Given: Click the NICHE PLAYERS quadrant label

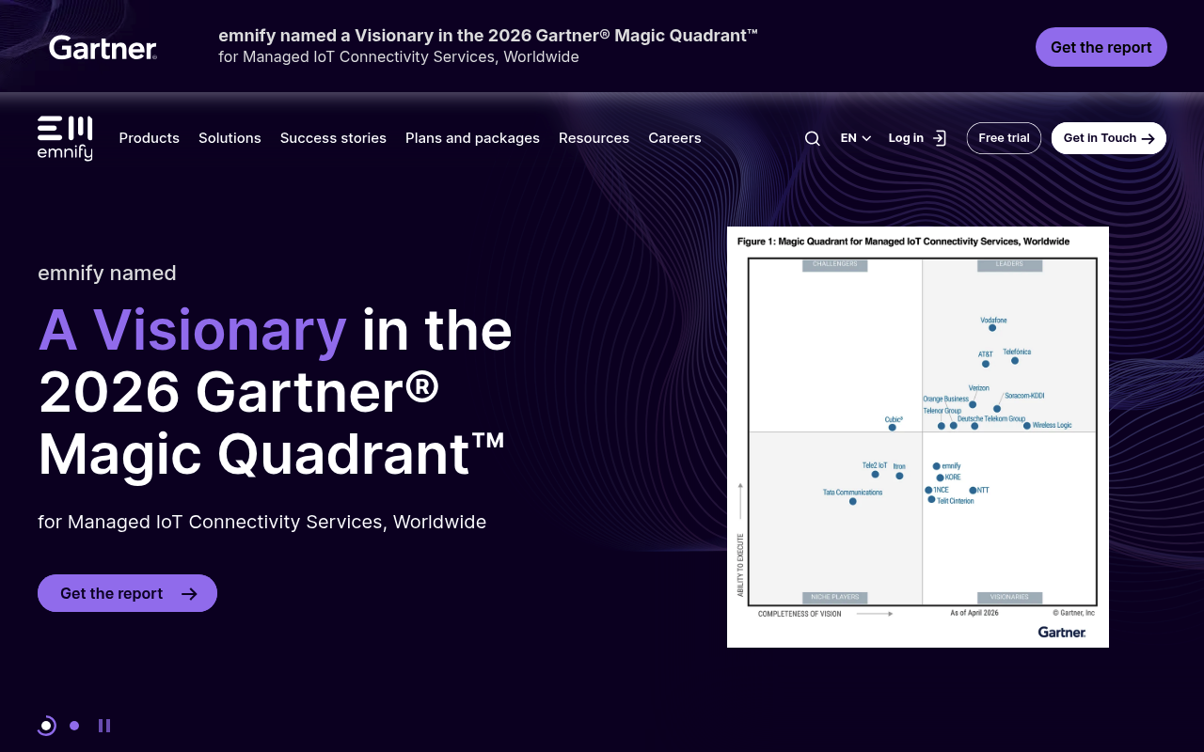Looking at the screenshot, I should pyautogui.click(x=834, y=597).
